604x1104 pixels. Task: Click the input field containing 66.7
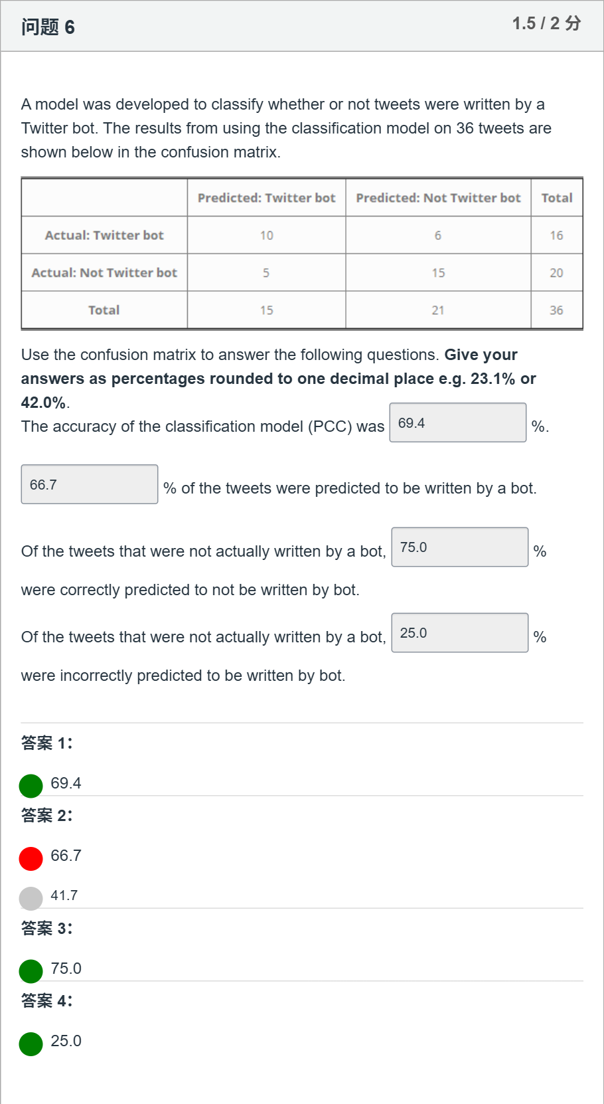coord(90,484)
